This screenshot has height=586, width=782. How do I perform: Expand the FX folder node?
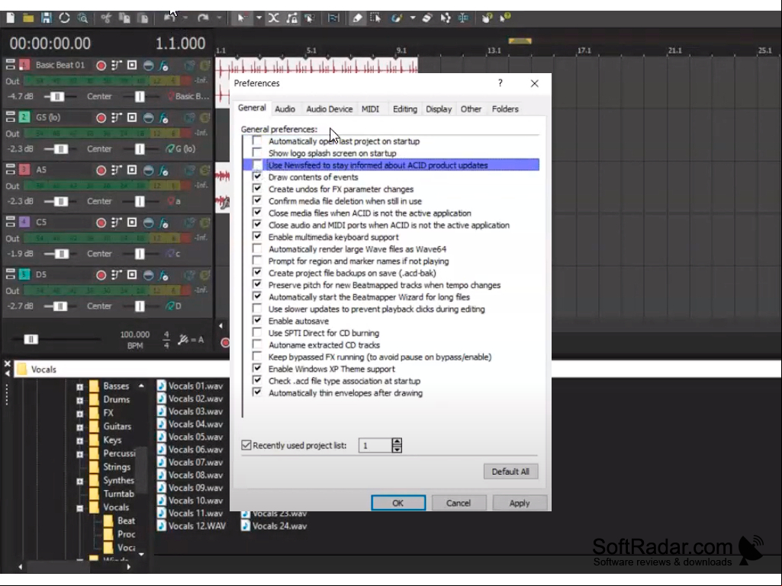[x=80, y=414]
